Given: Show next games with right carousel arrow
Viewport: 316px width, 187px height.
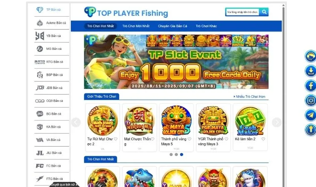Looking at the screenshot, I should point(277,122).
